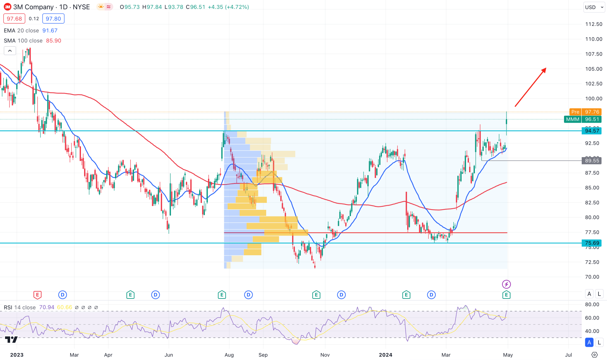Open the dividend marker before Mar 2024

pos(431,295)
